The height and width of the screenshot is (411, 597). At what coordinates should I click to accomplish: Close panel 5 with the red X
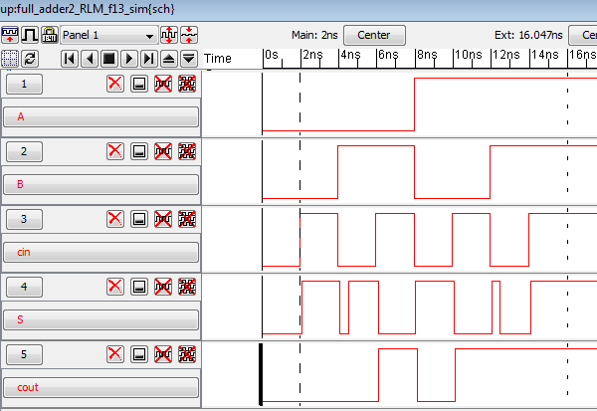point(115,354)
